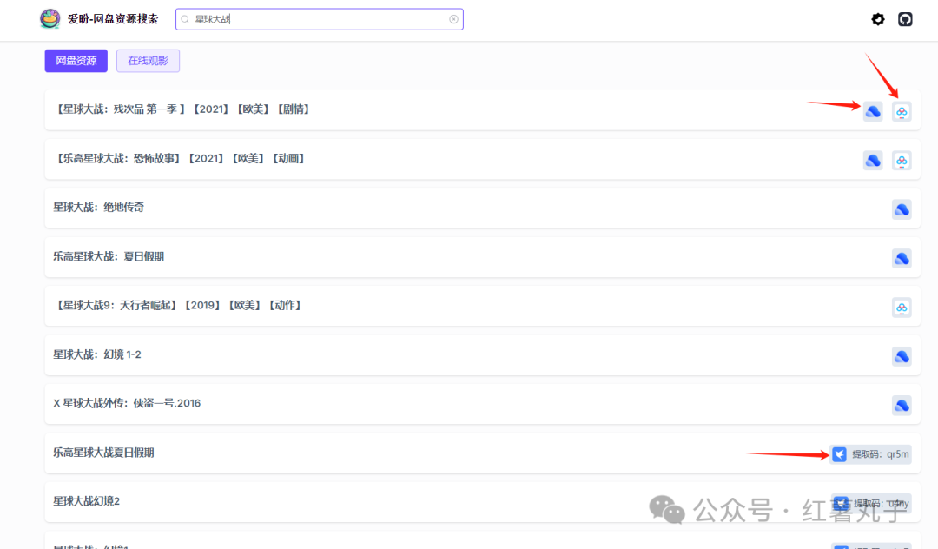This screenshot has width=938, height=549.
Task: Open blue cloud link for 乐高星球大战：夏日假期
Action: pyautogui.click(x=902, y=258)
